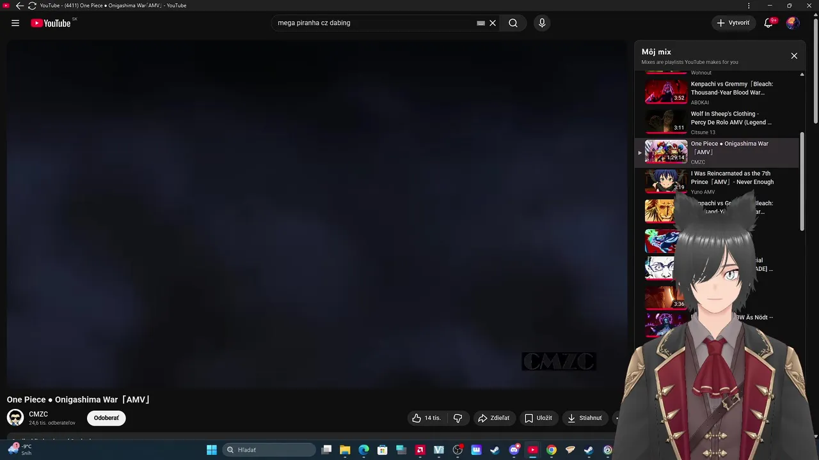Save the video with Uložiť
The image size is (819, 460).
[x=538, y=418]
